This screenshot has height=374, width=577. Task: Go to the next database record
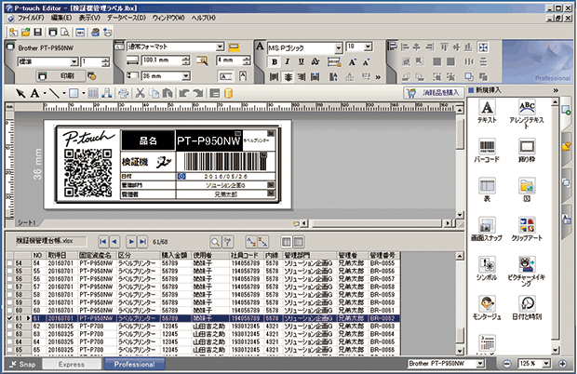(131, 242)
